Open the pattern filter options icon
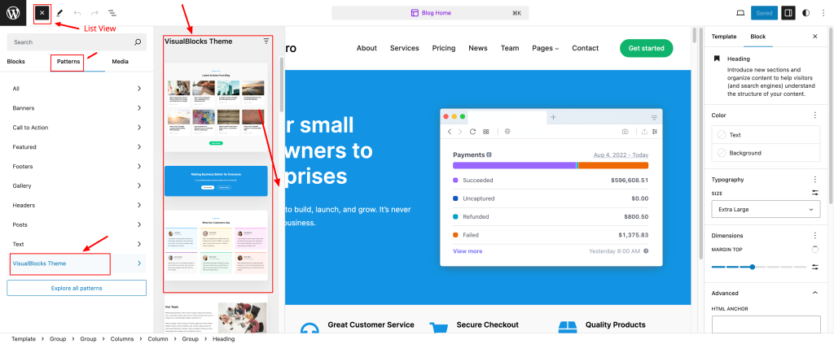 (266, 41)
